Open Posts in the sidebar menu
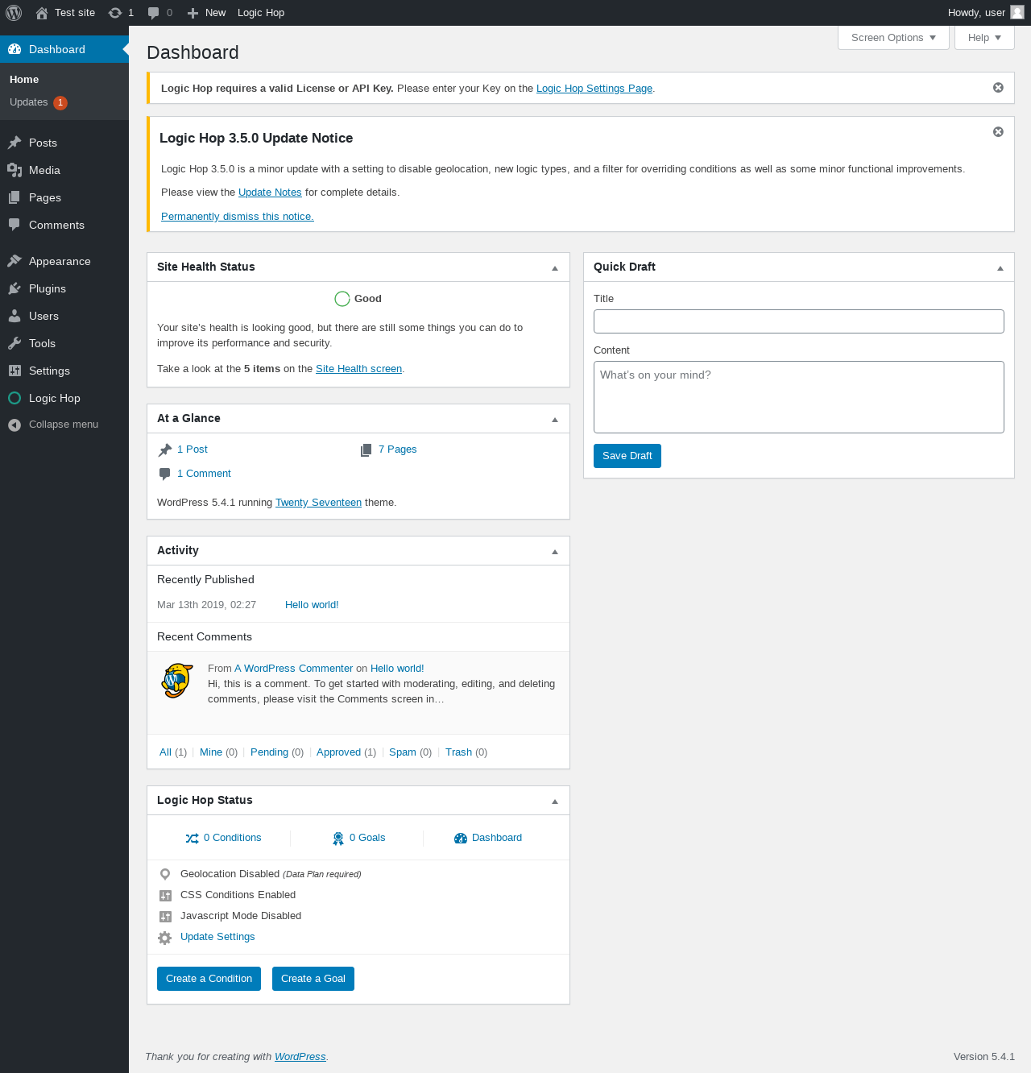This screenshot has width=1031, height=1073. [64, 143]
